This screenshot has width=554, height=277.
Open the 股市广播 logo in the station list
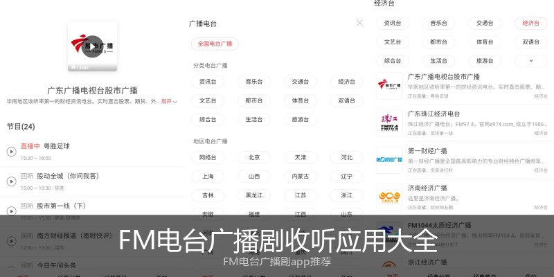(389, 86)
